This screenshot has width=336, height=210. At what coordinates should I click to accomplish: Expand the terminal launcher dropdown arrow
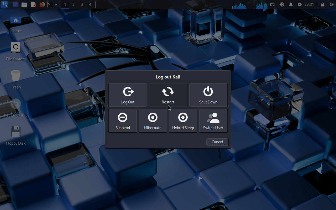(56, 4)
